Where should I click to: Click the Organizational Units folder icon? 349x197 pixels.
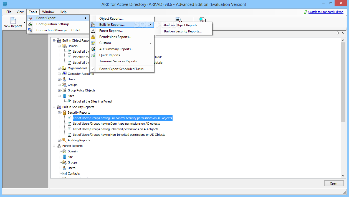click(x=64, y=68)
